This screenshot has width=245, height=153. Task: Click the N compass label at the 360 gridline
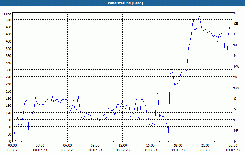point(235,56)
